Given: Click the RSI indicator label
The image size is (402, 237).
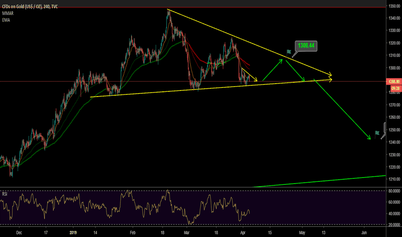Looking at the screenshot, I should [x=5, y=194].
